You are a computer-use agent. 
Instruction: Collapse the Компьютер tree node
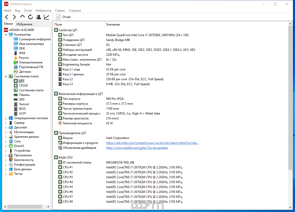pos(6,35)
